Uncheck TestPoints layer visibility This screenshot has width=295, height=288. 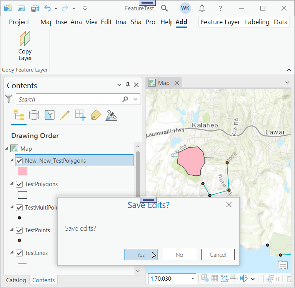(x=19, y=230)
